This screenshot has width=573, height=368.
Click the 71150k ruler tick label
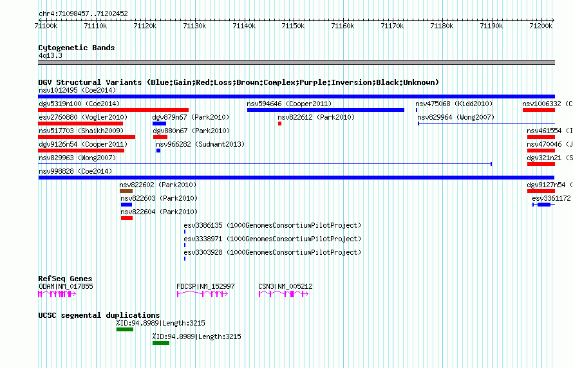293,26
